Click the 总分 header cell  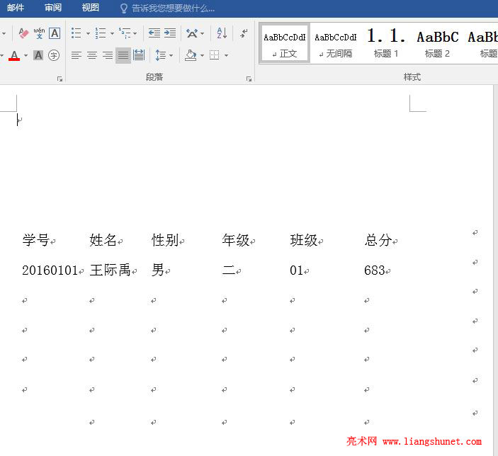(378, 240)
